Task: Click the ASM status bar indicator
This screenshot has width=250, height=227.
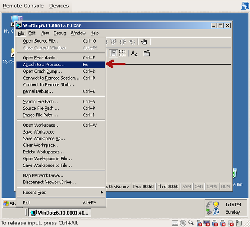Action: click(187, 187)
